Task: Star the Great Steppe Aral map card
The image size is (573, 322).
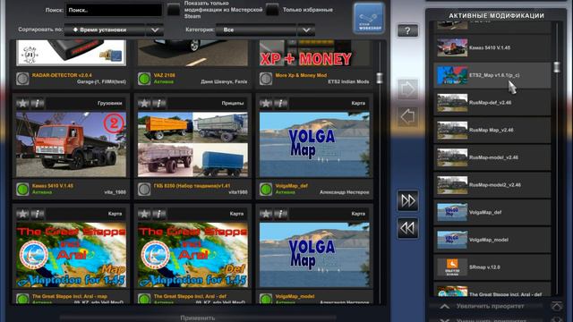Action: [22, 214]
